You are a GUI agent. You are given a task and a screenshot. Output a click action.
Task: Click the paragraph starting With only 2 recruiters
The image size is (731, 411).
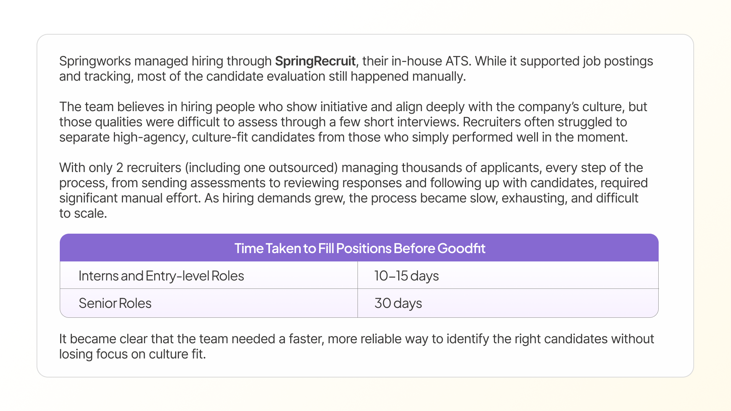point(353,191)
